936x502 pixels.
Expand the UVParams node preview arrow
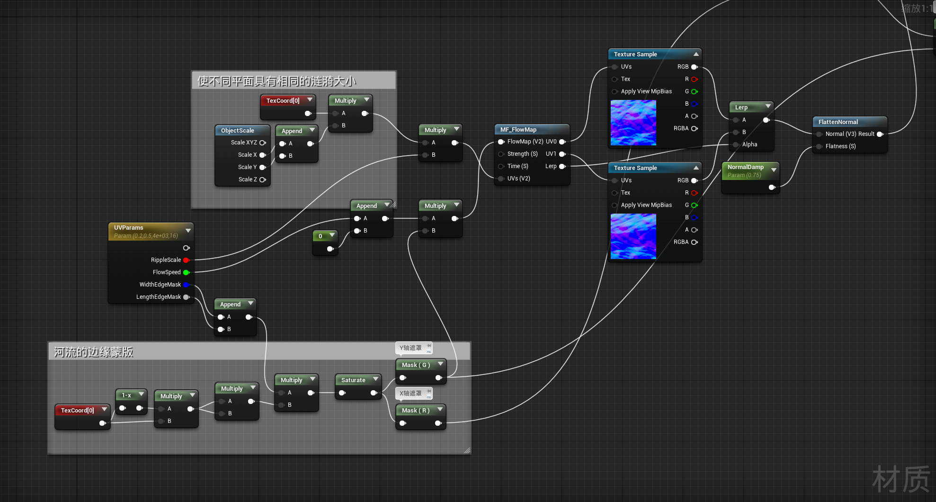188,231
